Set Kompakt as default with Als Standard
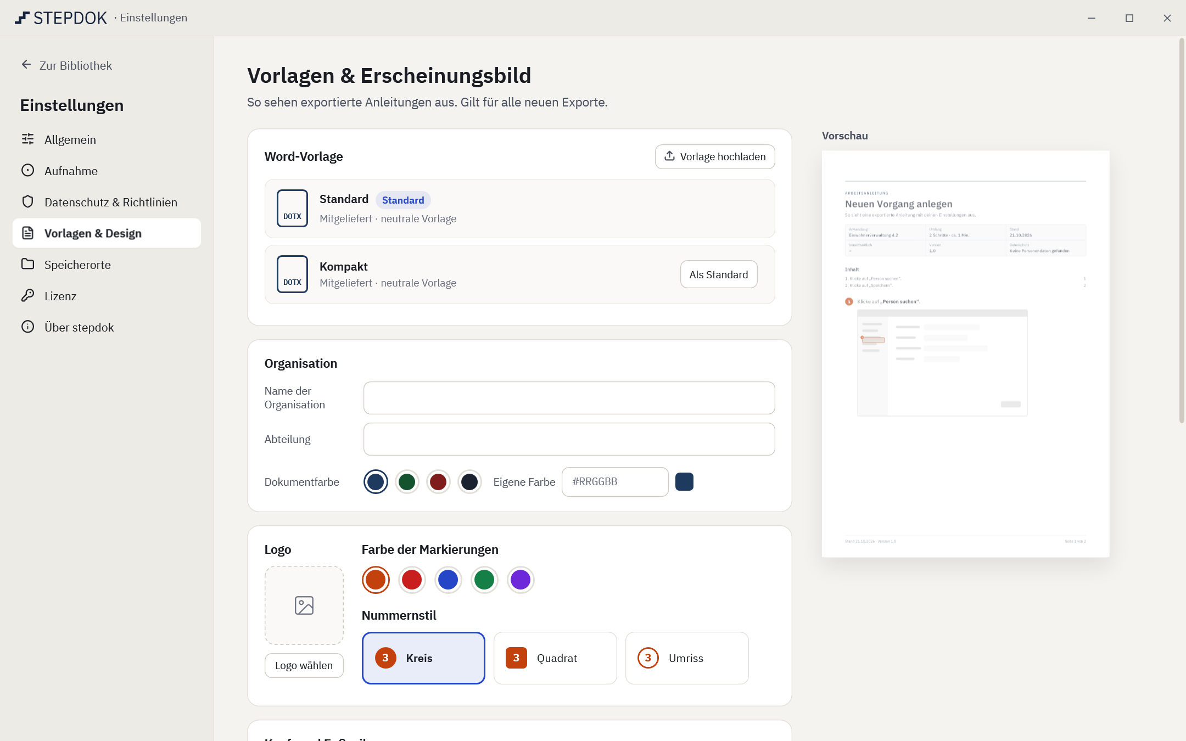The height and width of the screenshot is (741, 1186). pyautogui.click(x=719, y=274)
